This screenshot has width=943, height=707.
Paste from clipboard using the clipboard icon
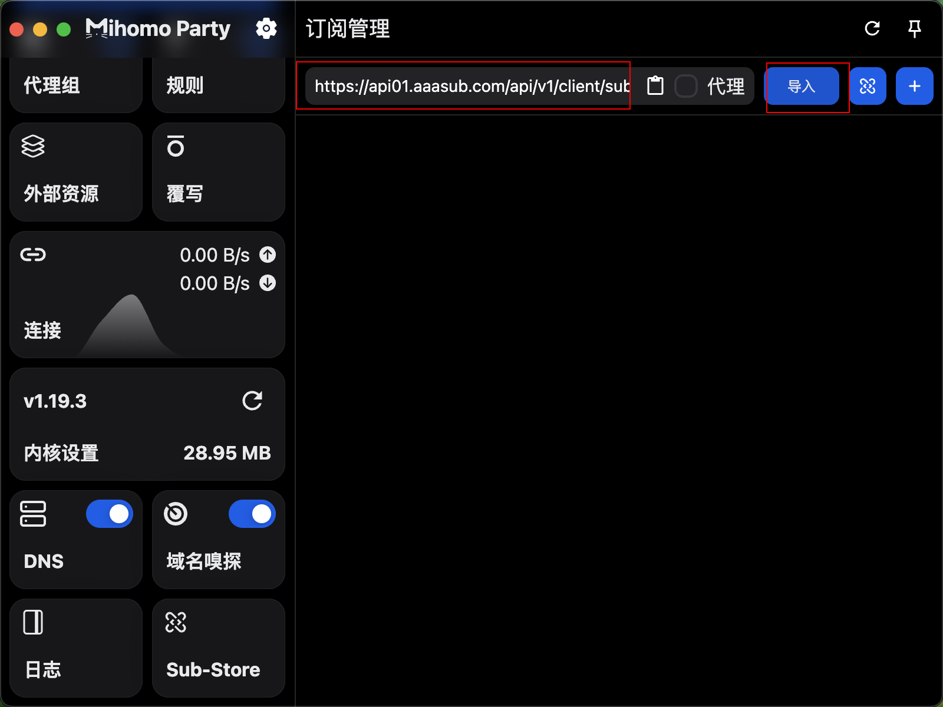point(655,86)
